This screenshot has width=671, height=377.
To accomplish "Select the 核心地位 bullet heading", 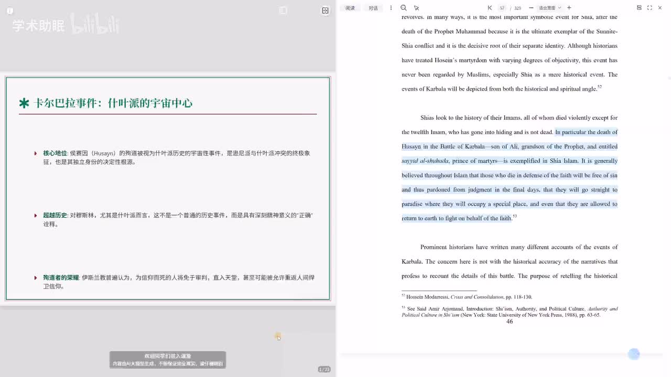I will pyautogui.click(x=55, y=153).
